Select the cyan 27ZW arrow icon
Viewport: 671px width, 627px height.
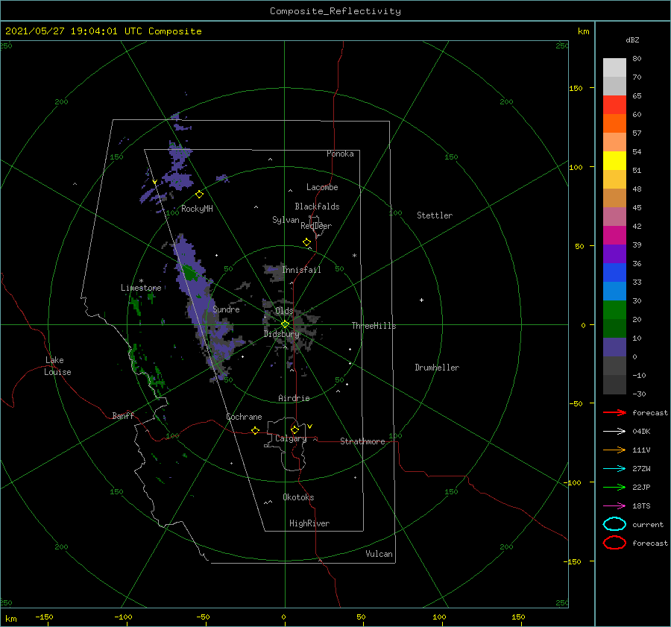coord(614,469)
